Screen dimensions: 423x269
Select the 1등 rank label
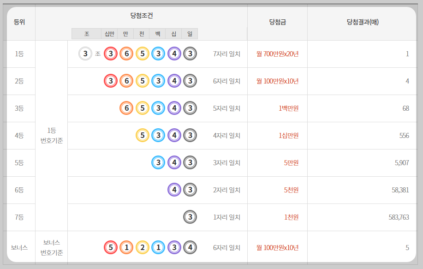coord(19,54)
